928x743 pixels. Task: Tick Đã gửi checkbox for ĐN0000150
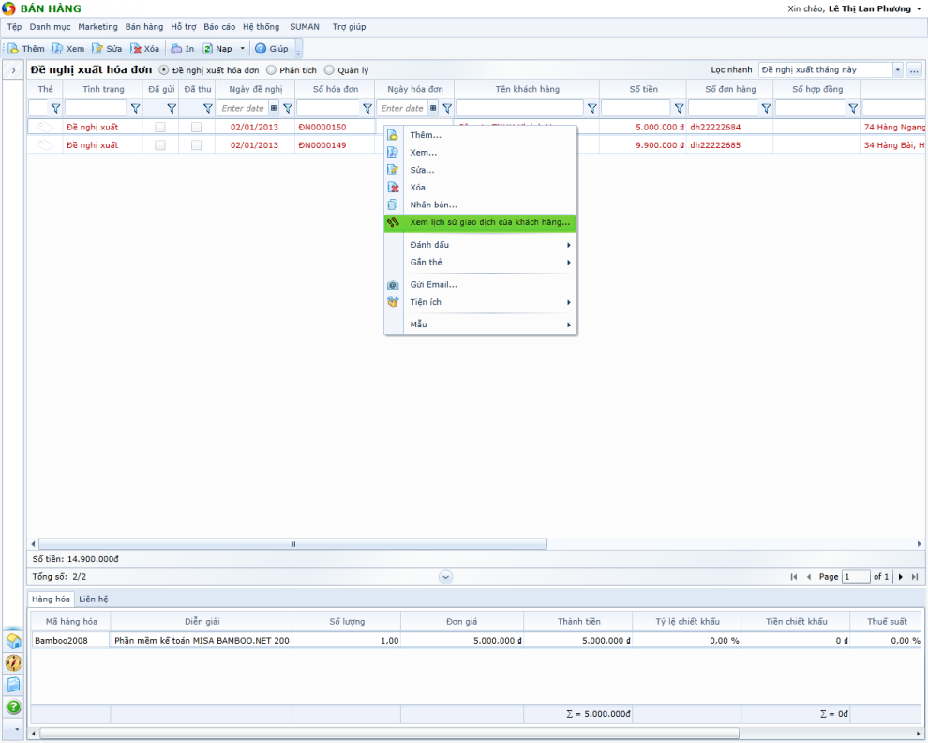coord(160,127)
